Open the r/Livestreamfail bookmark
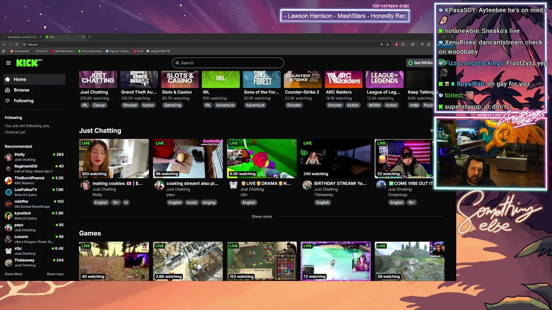Screen dimensions: 552x310 (x=19, y=51)
